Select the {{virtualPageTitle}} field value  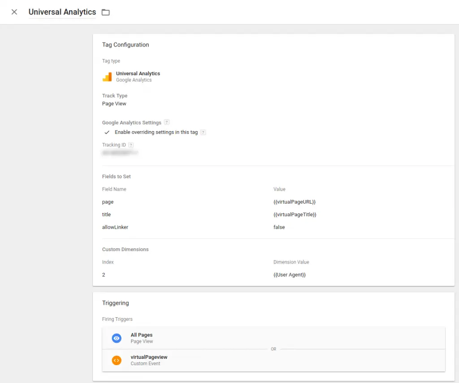point(295,214)
